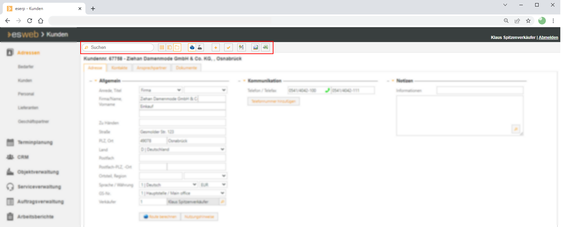Click the green phone call icon
This screenshot has height=227, width=571.
[x=327, y=91]
